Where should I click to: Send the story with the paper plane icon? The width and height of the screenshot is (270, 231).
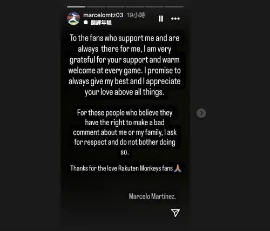[175, 213]
